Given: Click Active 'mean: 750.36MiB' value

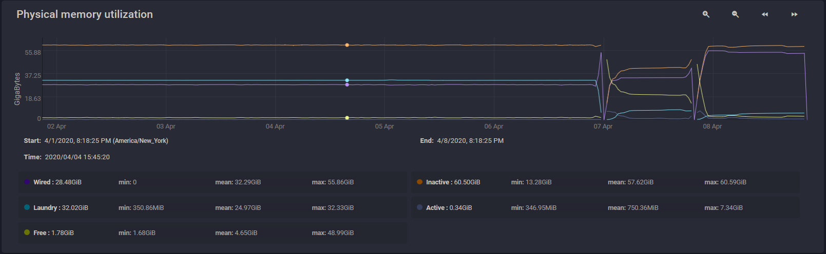Looking at the screenshot, I should [x=633, y=208].
